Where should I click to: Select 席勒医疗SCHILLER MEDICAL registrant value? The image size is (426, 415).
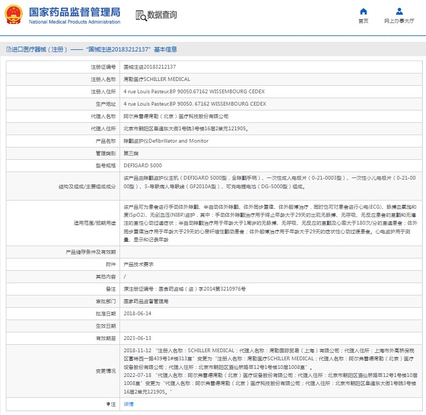click(x=157, y=79)
